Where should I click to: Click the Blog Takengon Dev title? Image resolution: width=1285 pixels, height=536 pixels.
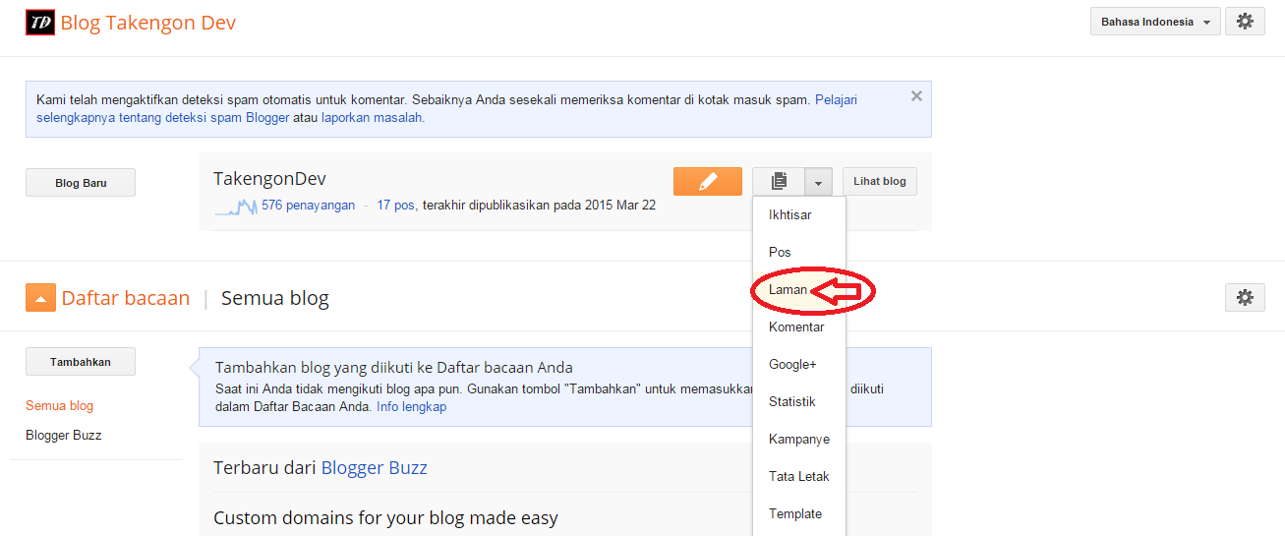pyautogui.click(x=148, y=23)
